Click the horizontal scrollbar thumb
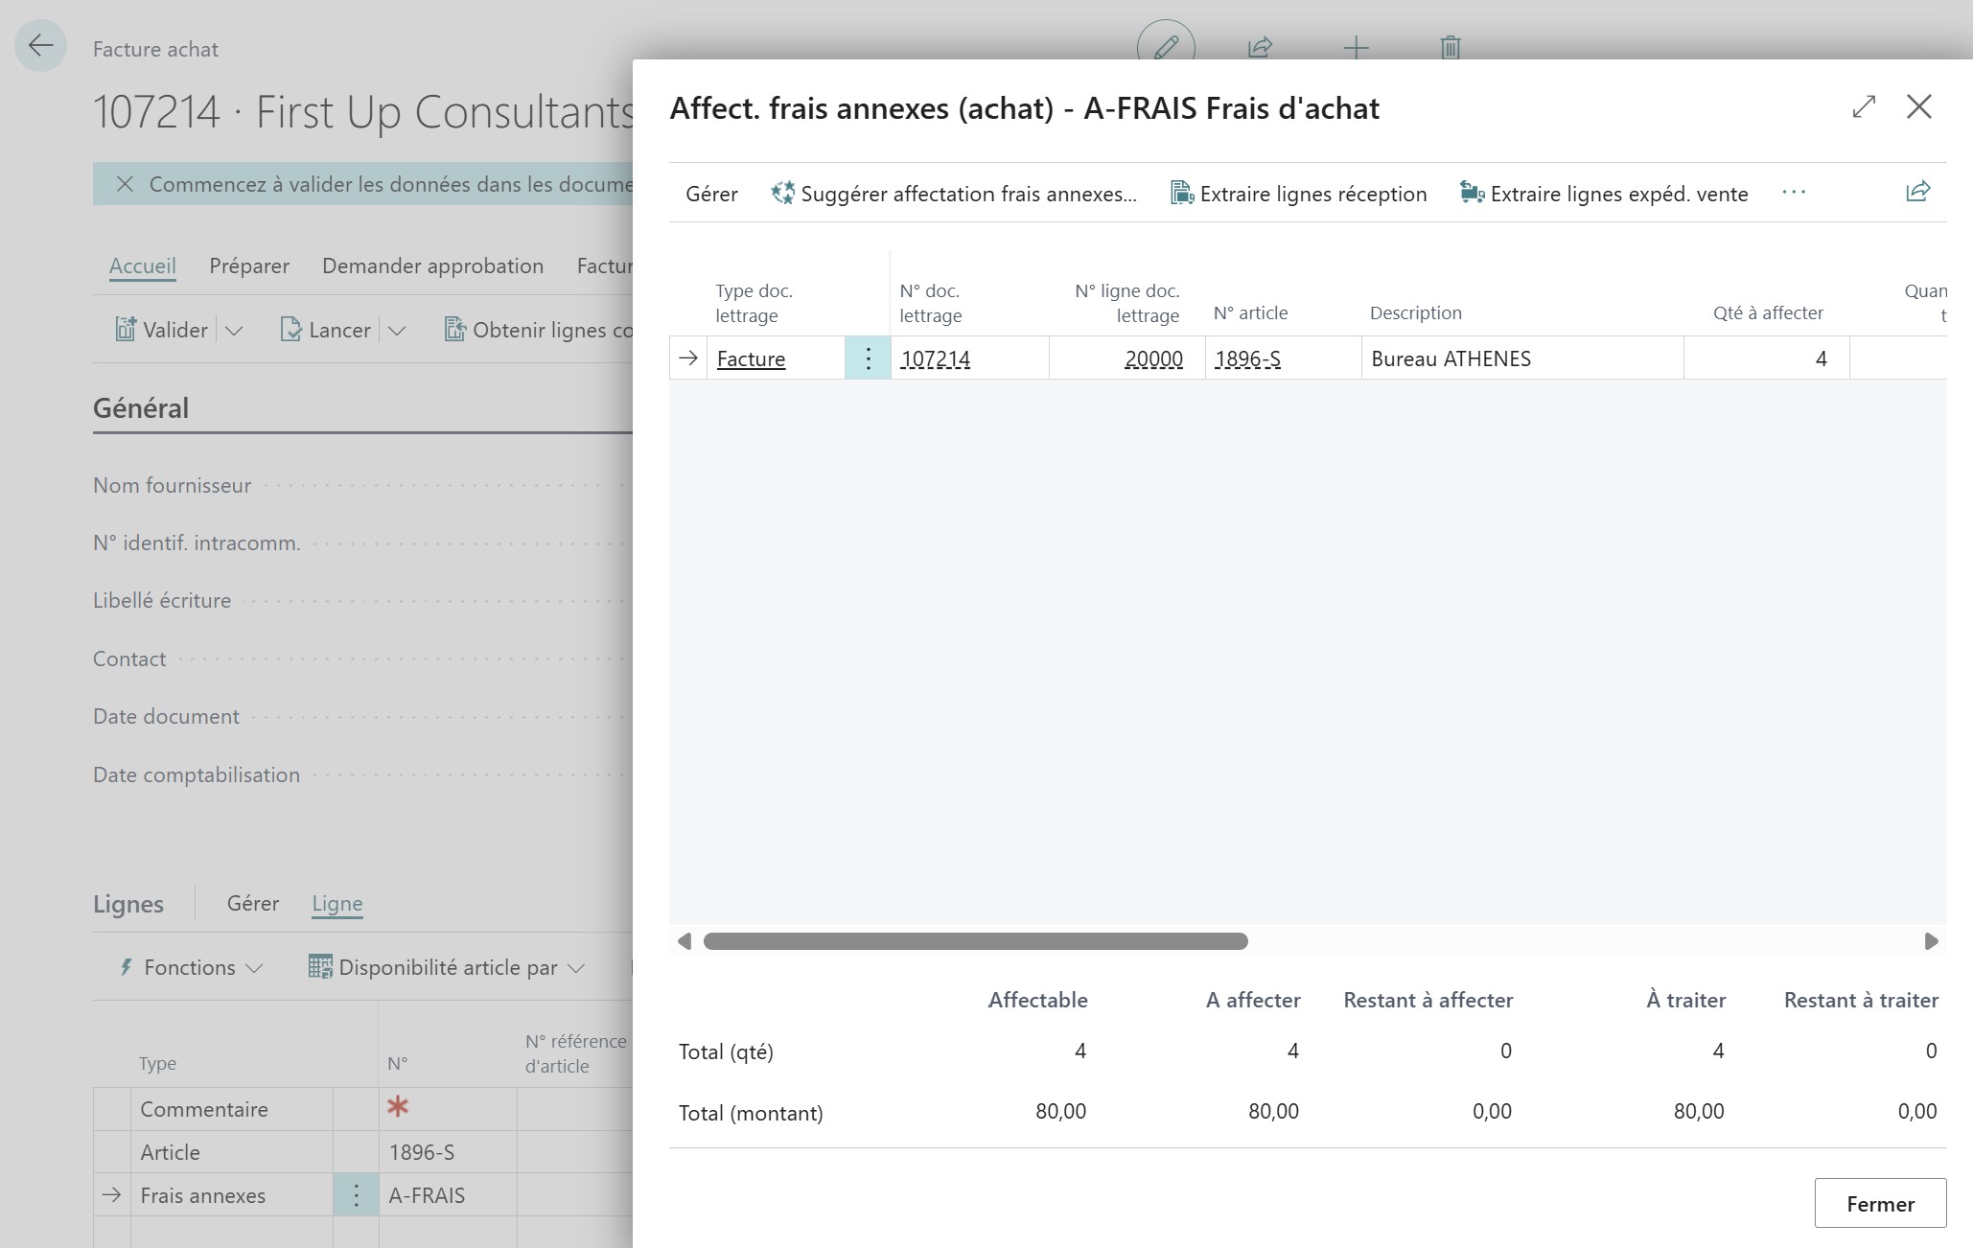Viewport: 1973px width, 1248px height. [x=975, y=941]
